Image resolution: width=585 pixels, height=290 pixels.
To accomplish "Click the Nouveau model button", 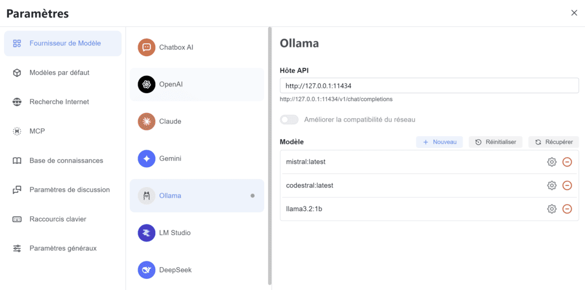I will coord(439,142).
